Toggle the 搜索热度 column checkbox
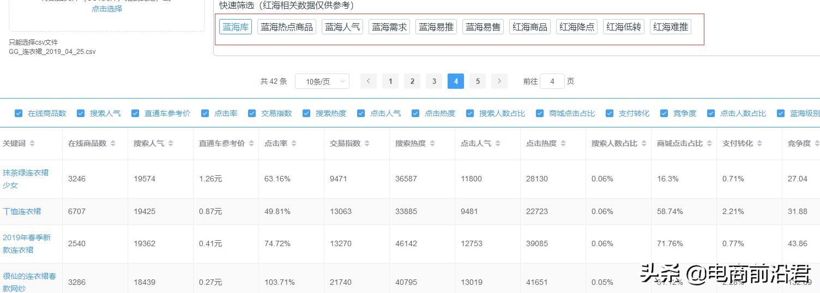 [x=306, y=113]
